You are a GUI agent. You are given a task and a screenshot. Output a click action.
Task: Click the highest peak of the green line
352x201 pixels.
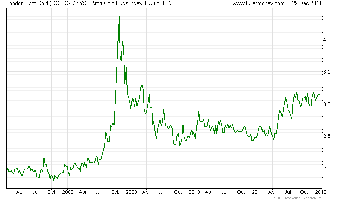click(x=119, y=17)
